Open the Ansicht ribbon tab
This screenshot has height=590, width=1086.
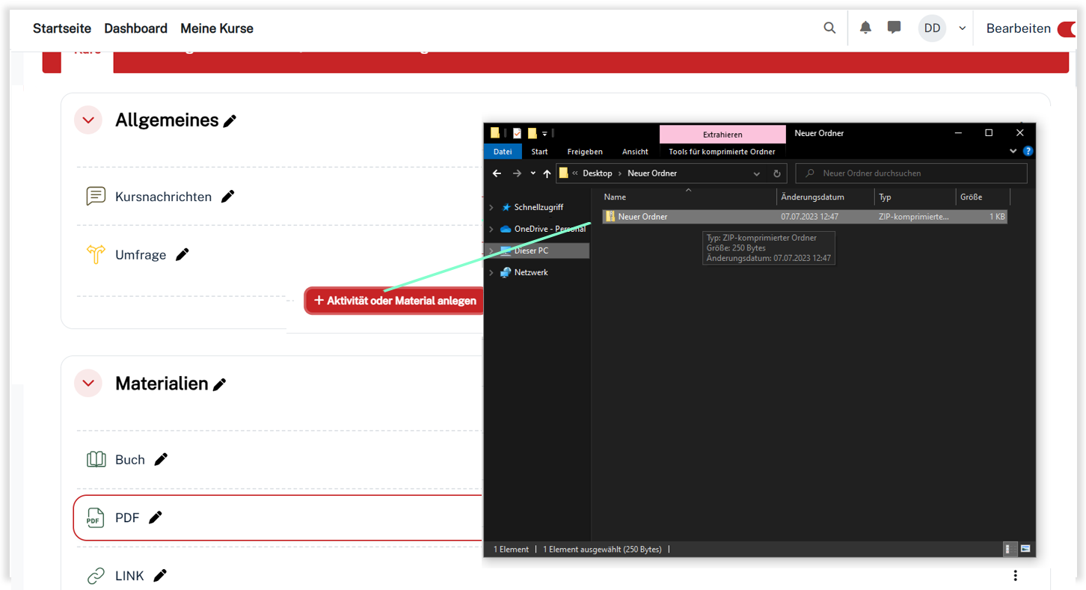[635, 152]
